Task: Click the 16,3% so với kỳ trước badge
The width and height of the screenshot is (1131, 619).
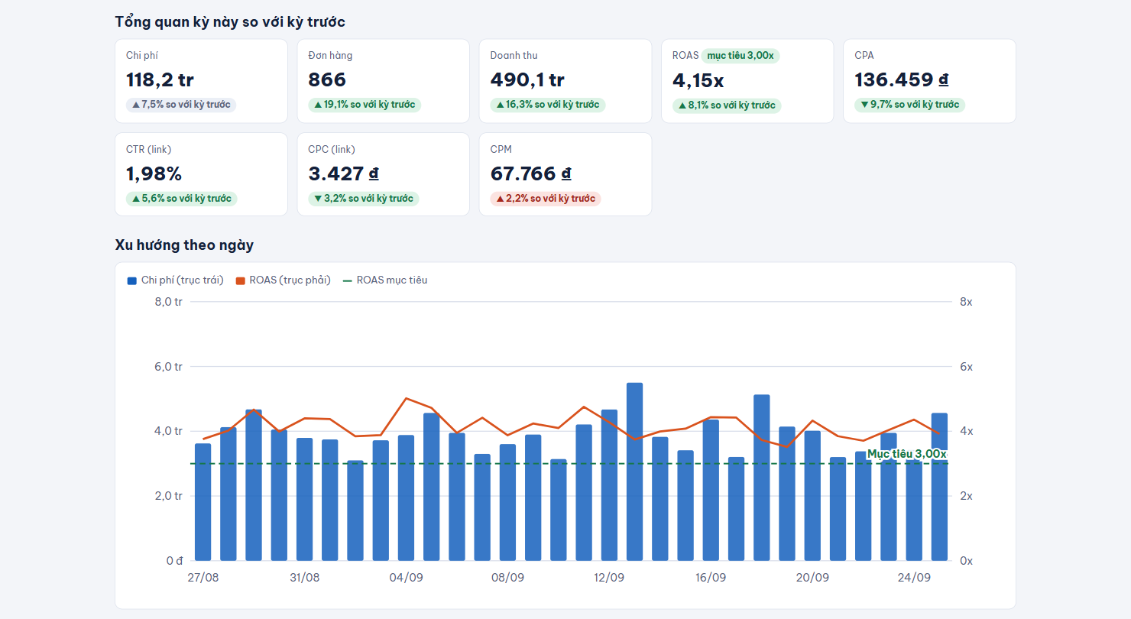Action: [x=548, y=105]
